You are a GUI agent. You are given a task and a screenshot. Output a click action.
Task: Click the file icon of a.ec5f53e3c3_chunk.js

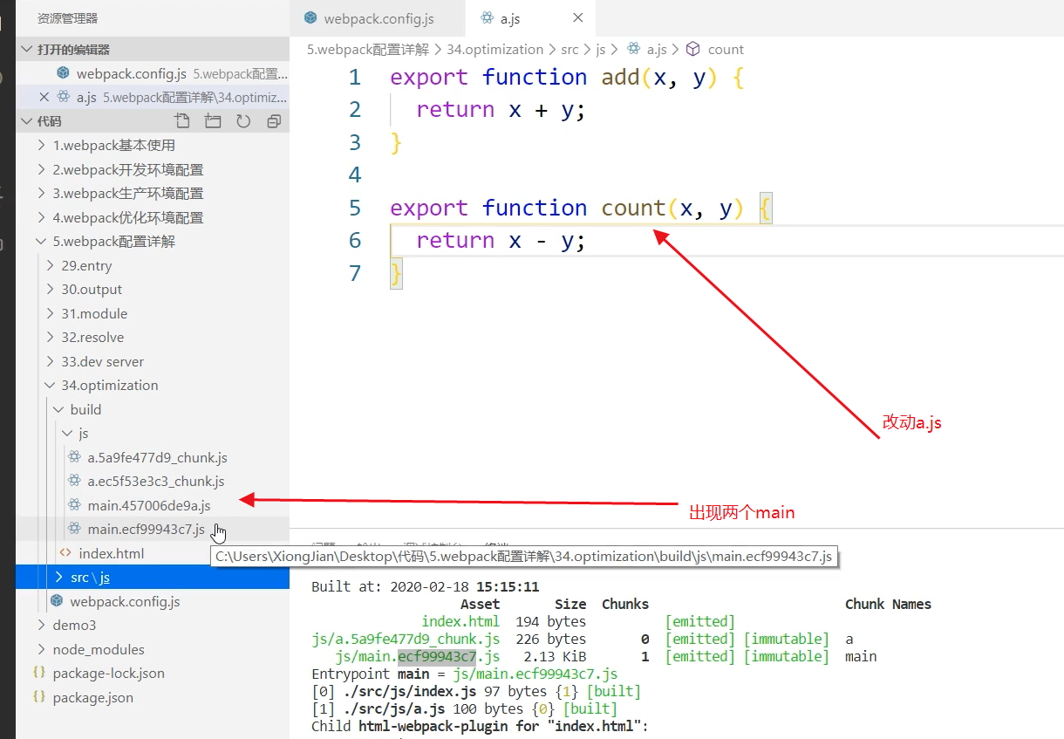pos(75,481)
